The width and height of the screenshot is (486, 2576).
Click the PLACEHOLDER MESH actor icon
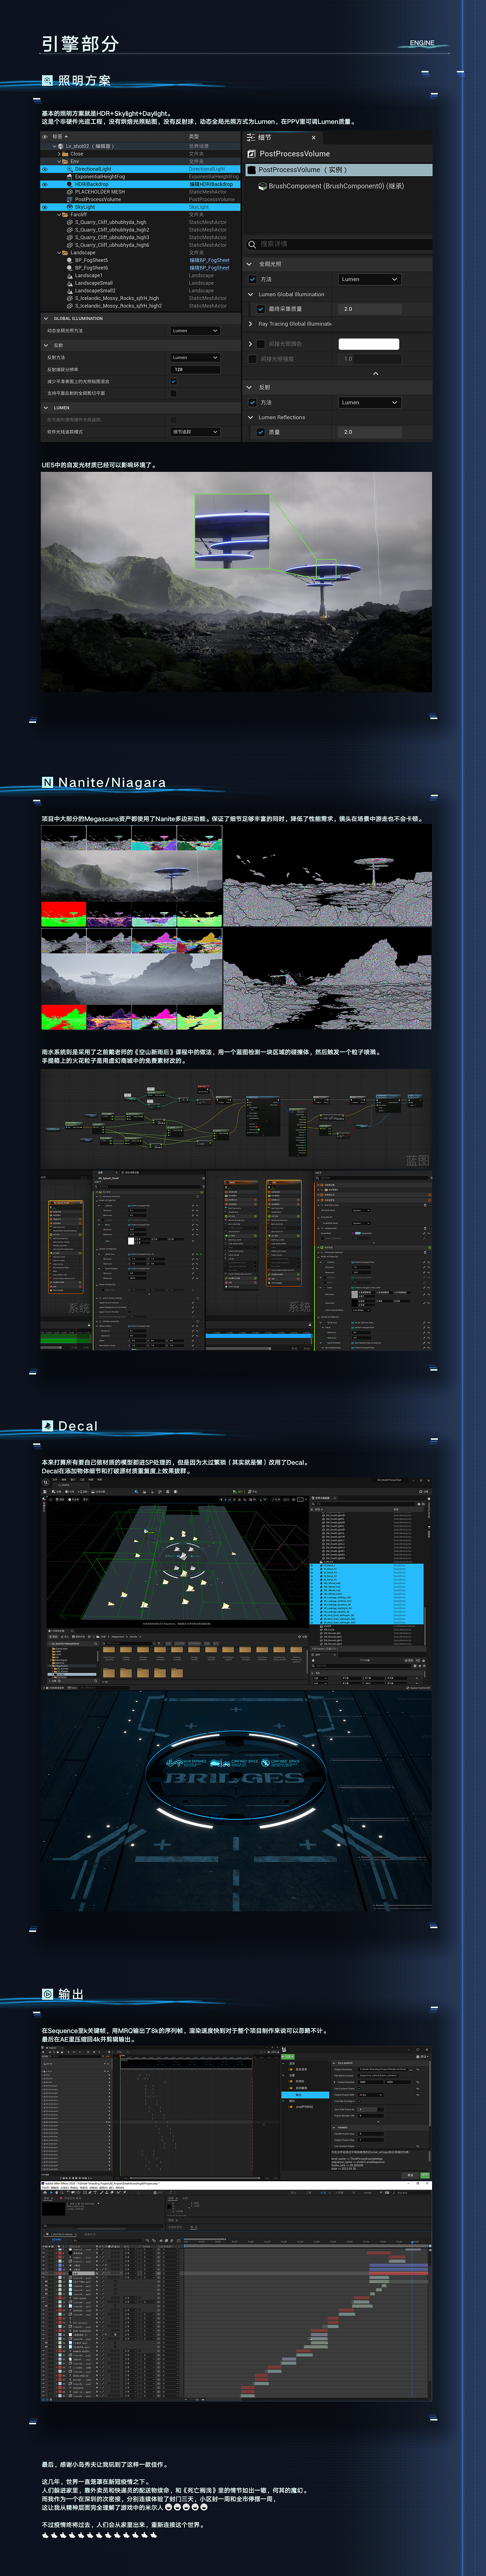pos(70,192)
